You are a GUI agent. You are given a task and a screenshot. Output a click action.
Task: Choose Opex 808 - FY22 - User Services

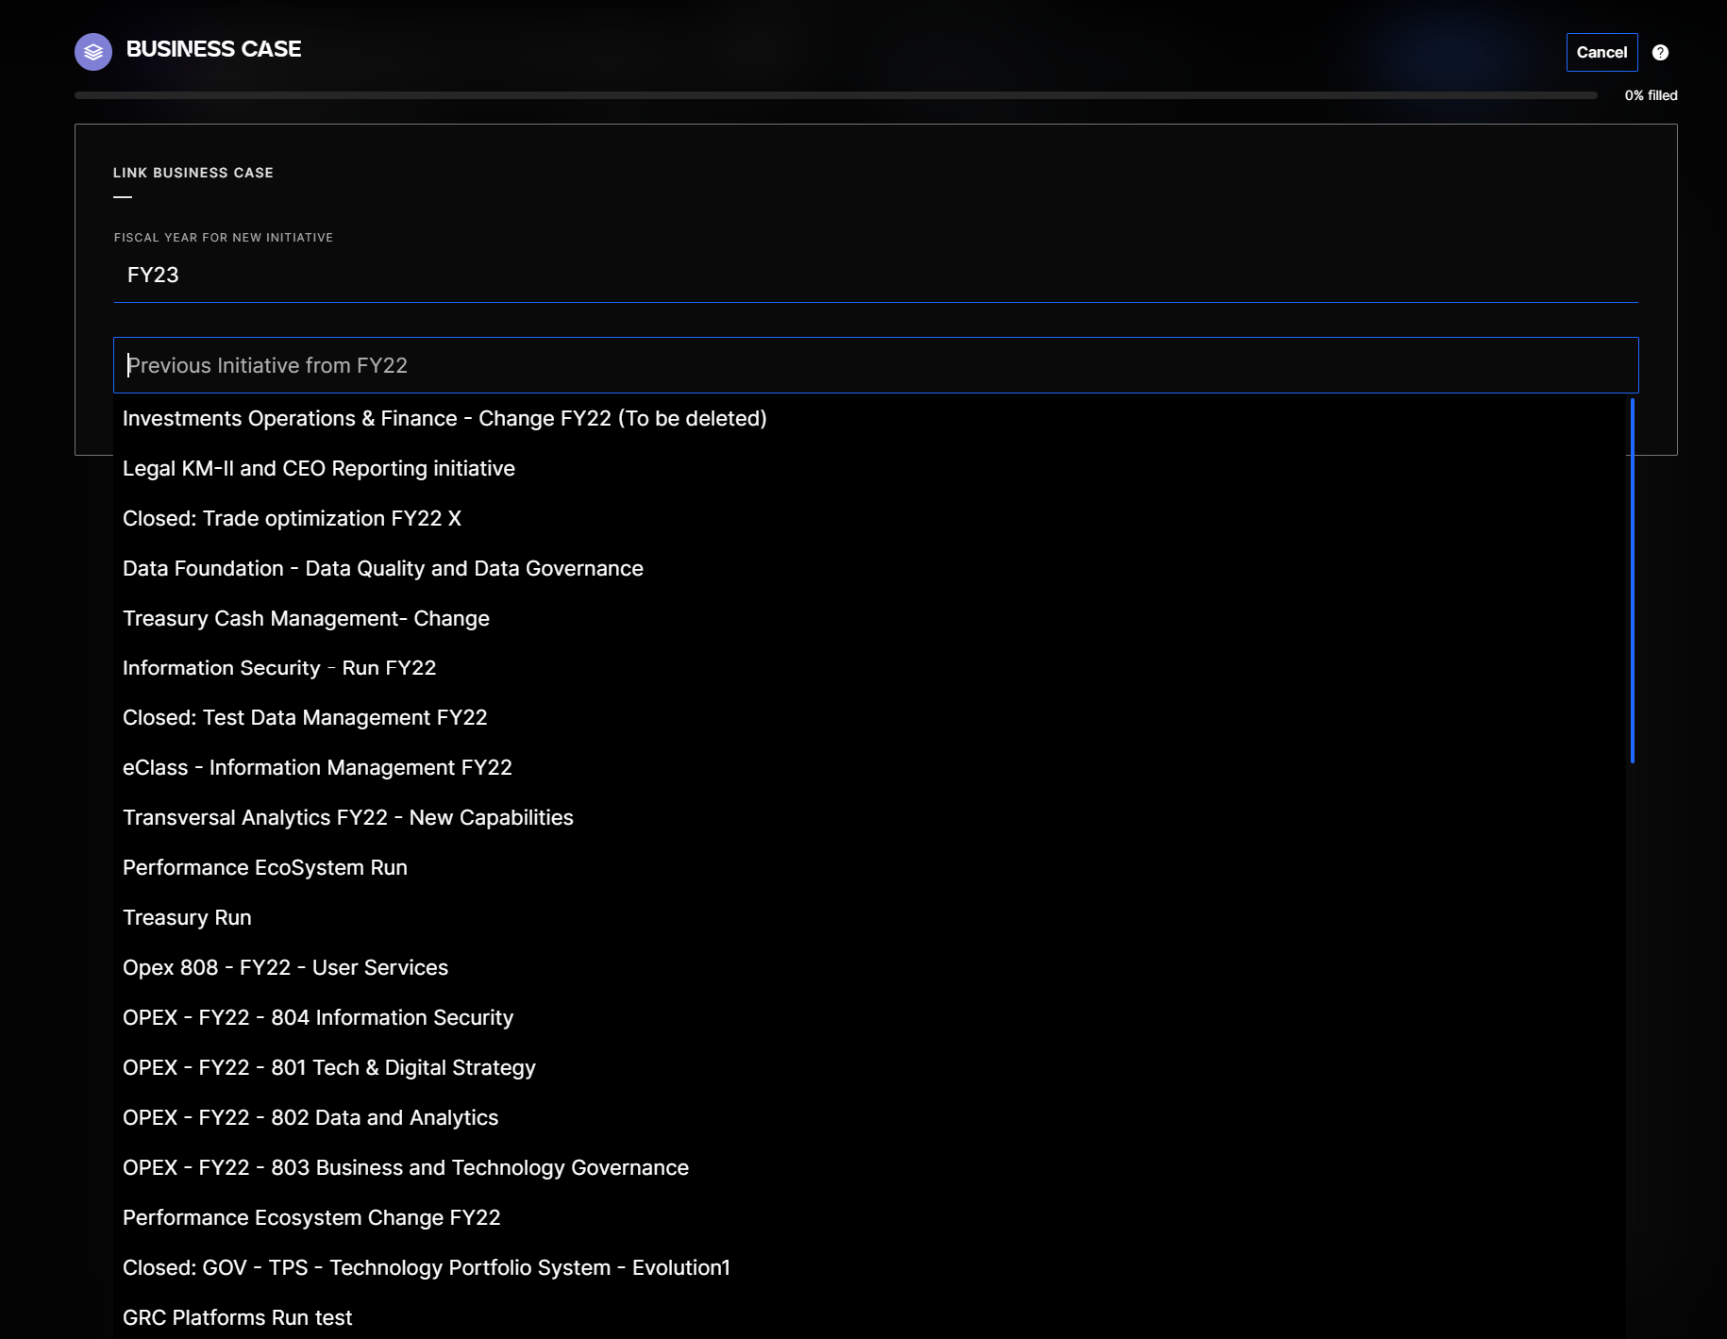pos(285,968)
